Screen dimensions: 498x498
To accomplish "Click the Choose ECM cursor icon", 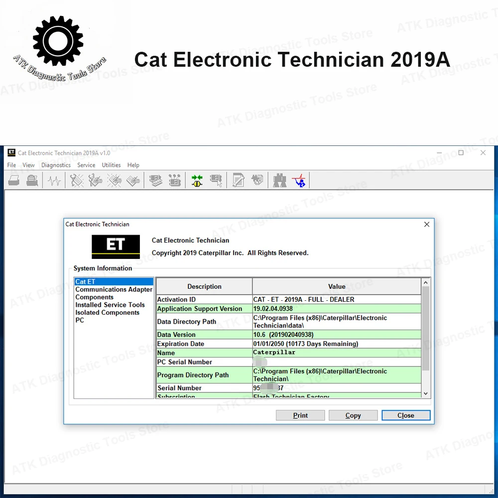I will (216, 180).
